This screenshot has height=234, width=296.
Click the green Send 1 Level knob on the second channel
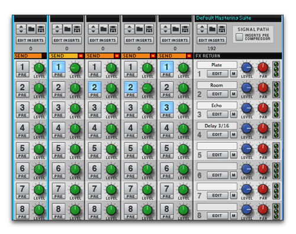pos(75,68)
